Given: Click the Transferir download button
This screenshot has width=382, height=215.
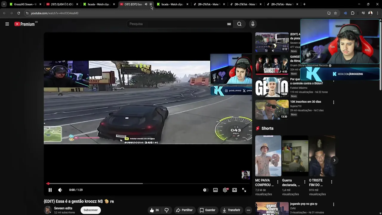Looking at the screenshot, I should (231, 210).
